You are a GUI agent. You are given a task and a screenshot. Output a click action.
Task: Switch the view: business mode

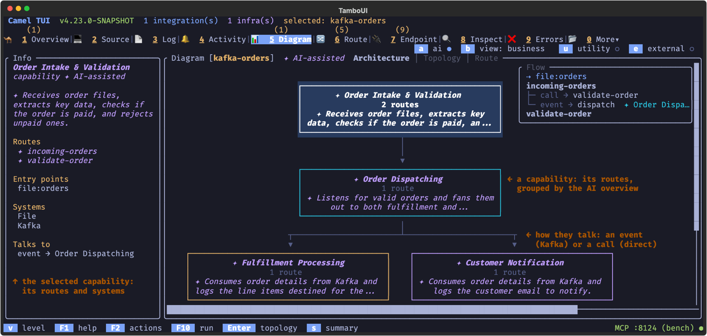point(503,49)
